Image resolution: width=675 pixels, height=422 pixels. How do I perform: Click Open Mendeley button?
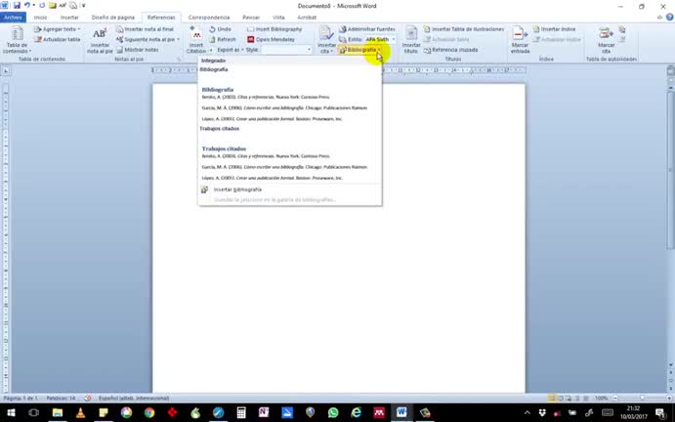[272, 39]
